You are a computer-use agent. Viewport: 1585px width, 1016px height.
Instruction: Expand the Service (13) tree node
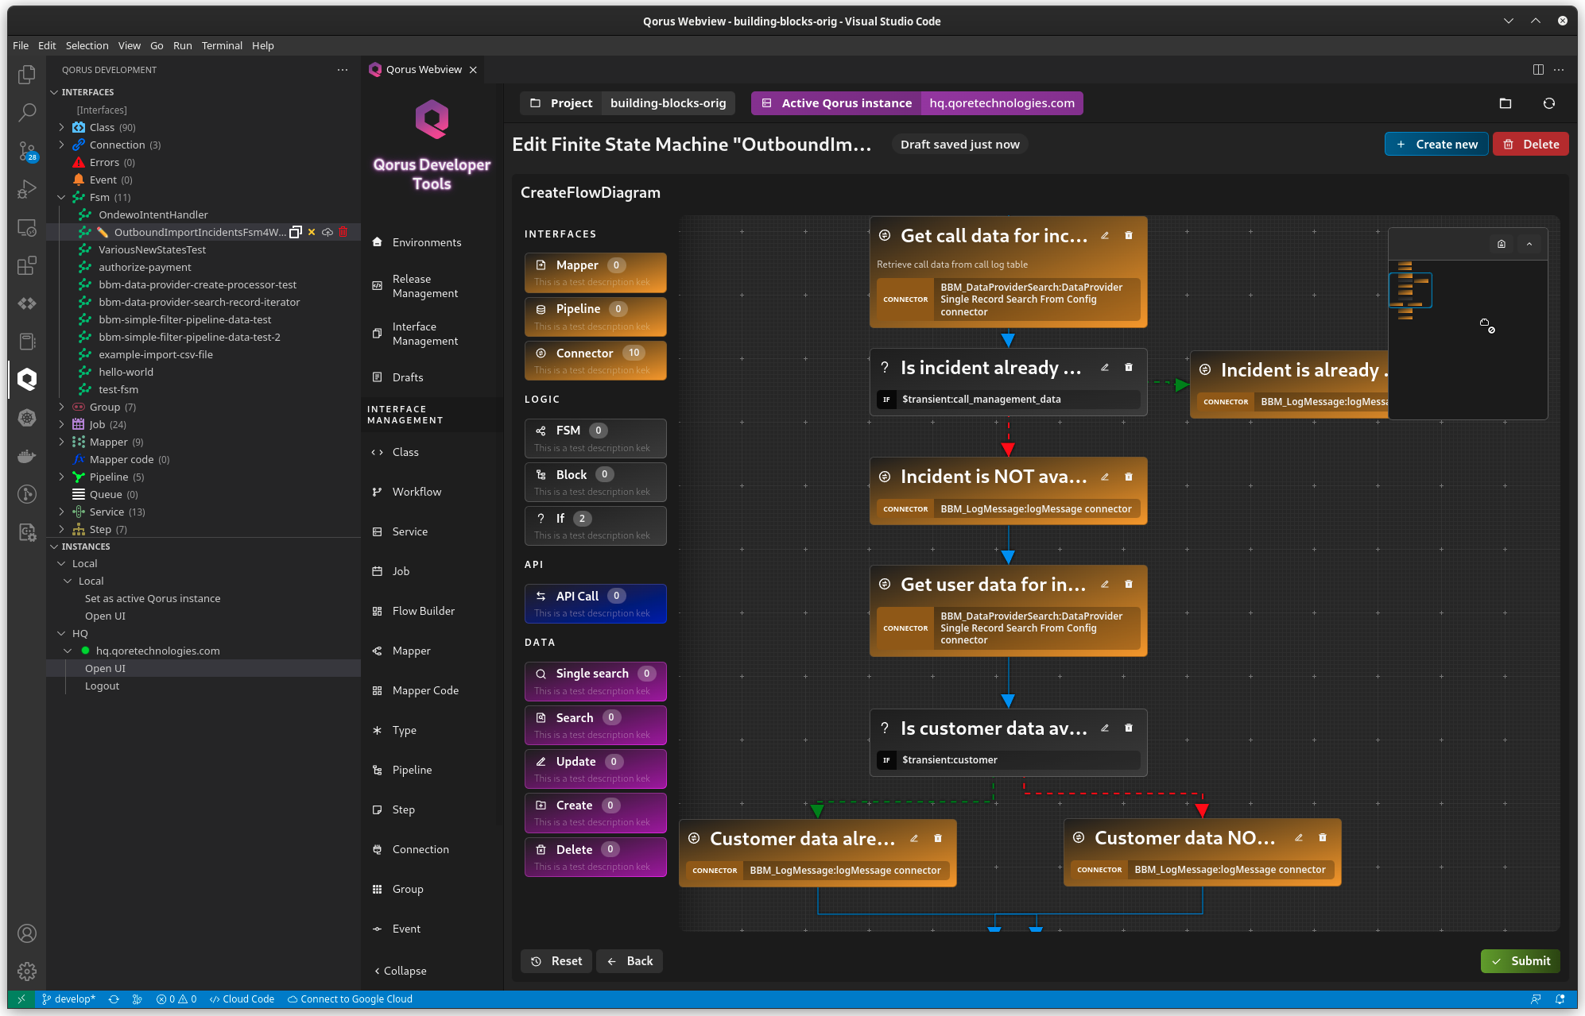point(62,512)
